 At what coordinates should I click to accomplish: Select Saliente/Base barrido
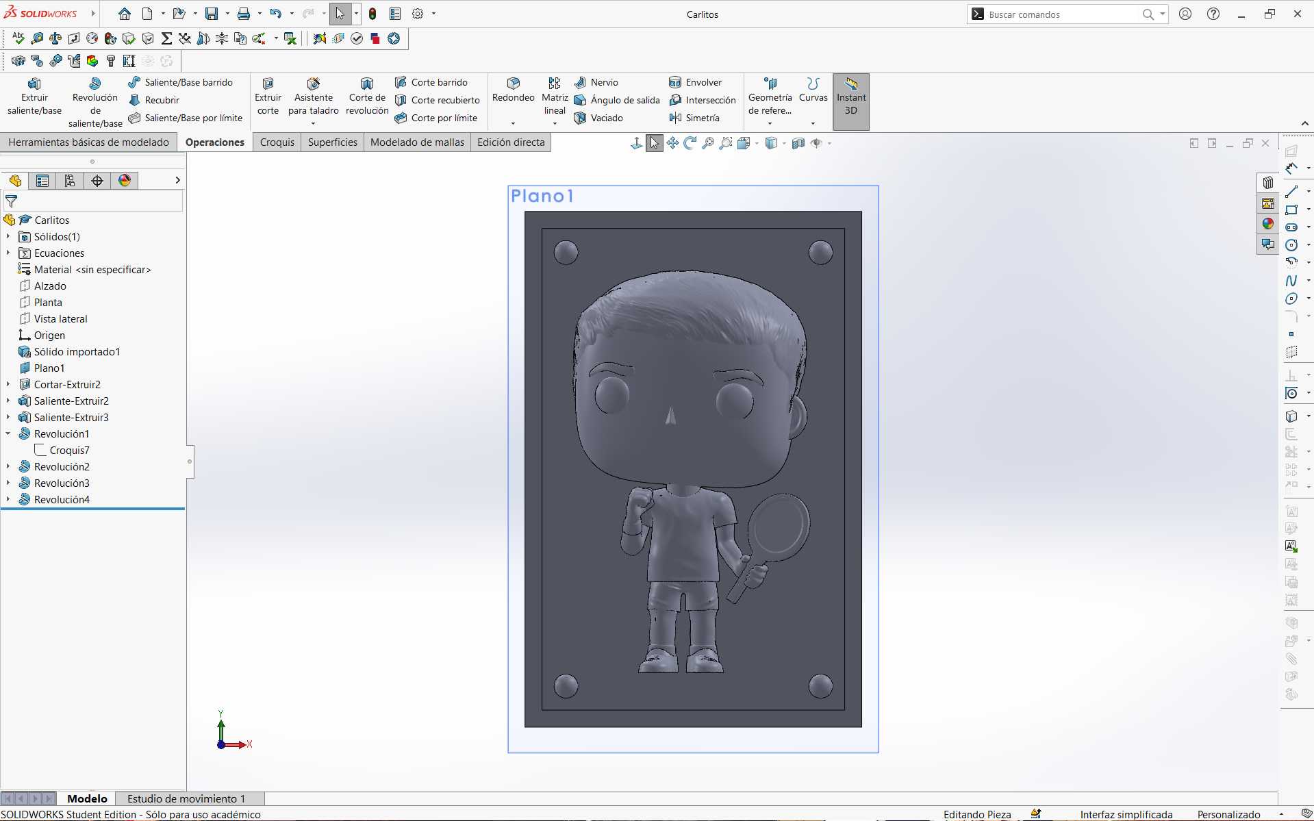tap(181, 82)
